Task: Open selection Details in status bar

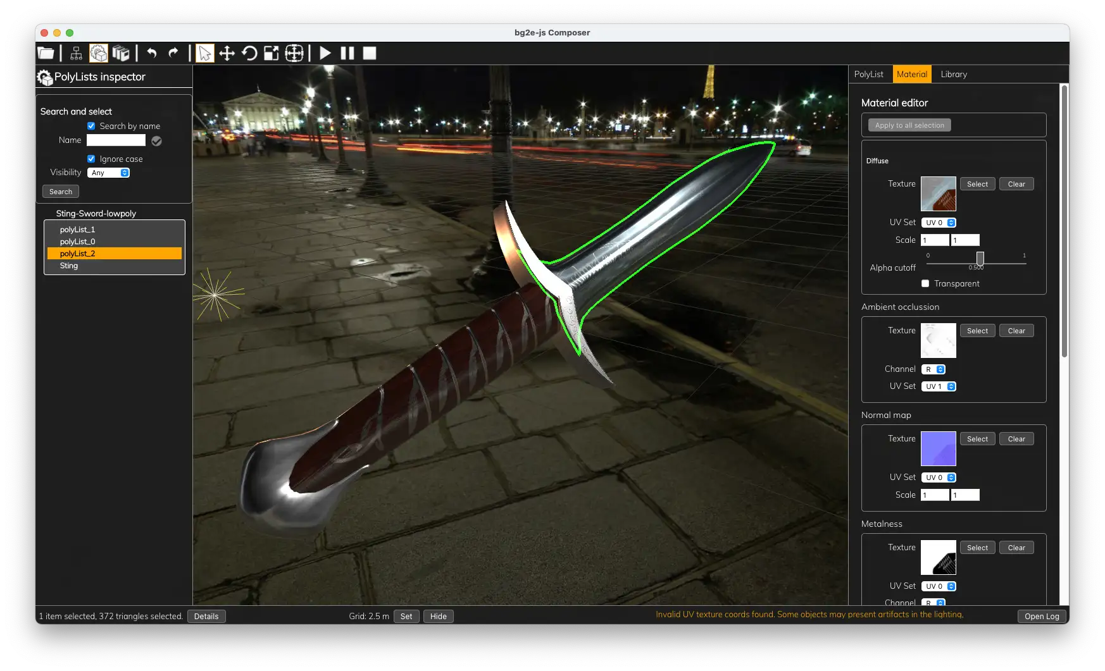Action: (x=206, y=617)
